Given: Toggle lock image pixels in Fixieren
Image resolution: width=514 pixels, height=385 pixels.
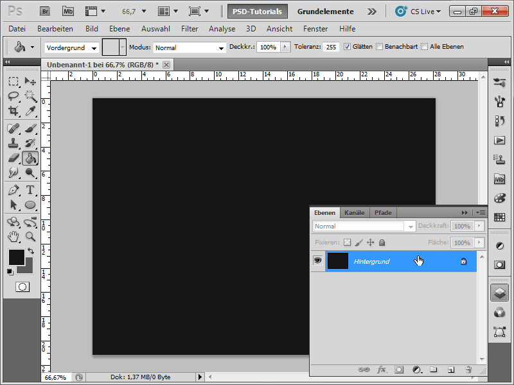Looking at the screenshot, I should (359, 243).
